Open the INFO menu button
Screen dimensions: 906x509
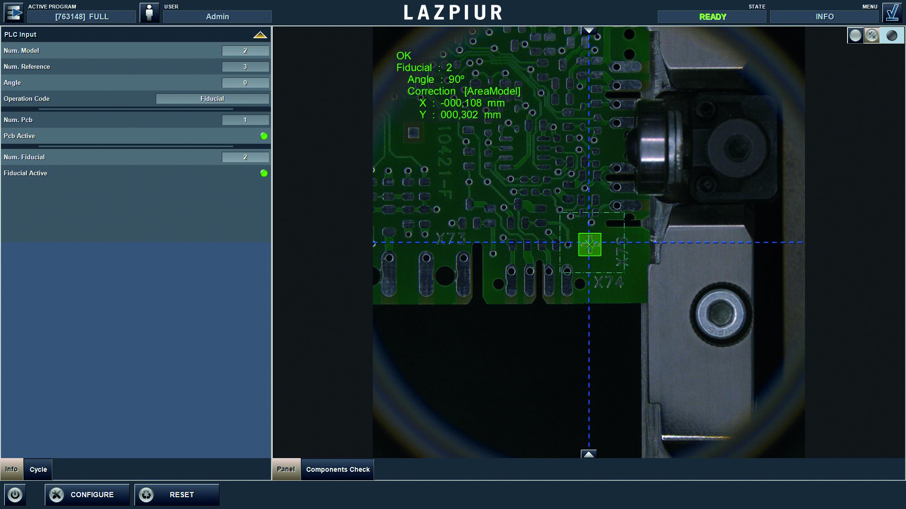[x=824, y=16]
